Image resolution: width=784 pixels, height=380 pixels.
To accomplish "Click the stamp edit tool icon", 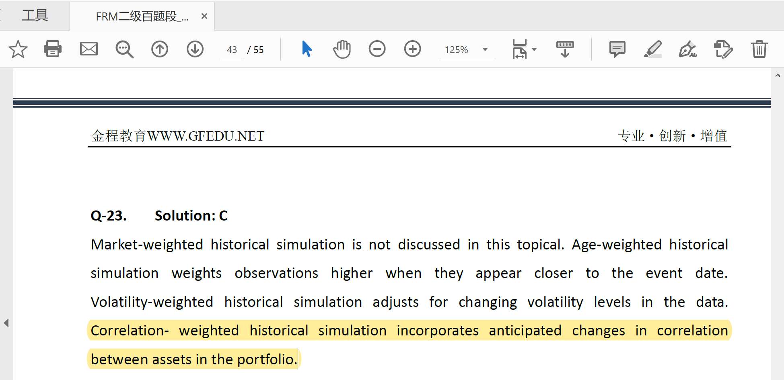I will click(x=723, y=49).
